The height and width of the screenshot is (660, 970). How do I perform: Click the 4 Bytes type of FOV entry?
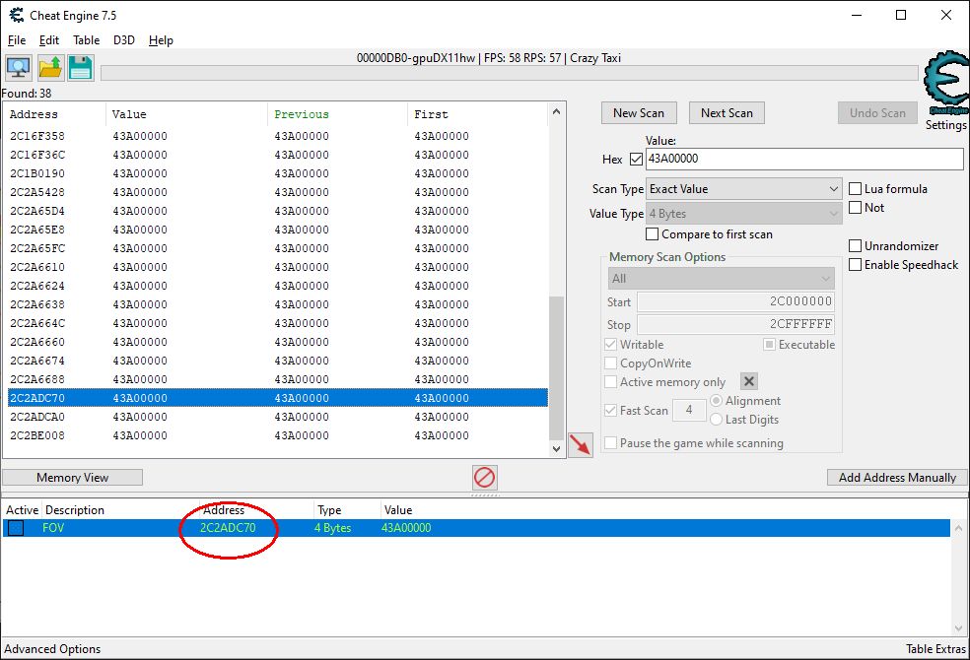333,528
